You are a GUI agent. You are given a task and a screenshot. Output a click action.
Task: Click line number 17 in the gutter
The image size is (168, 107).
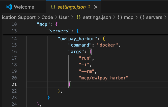[14, 58]
